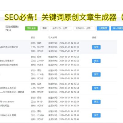Click 更新时间 2024-05-21 14:22:51
Viewport: 123px width, 123px height.
pos(64,102)
